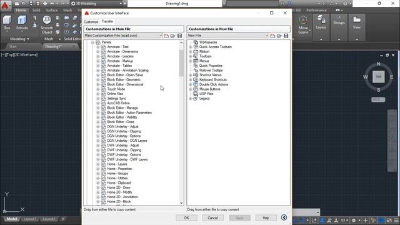This screenshot has width=400, height=225.
Task: Click the Help button
Action: coord(266,218)
